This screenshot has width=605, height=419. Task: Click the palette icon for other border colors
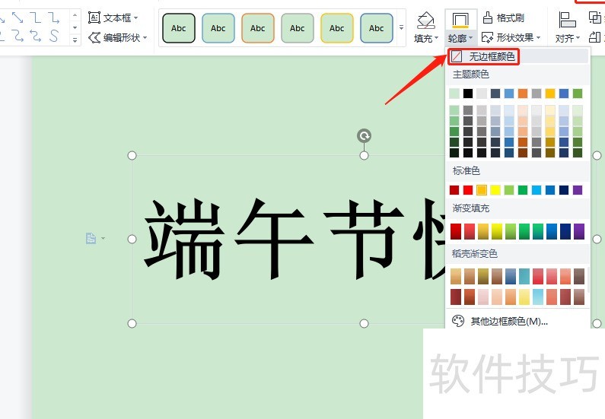[458, 321]
